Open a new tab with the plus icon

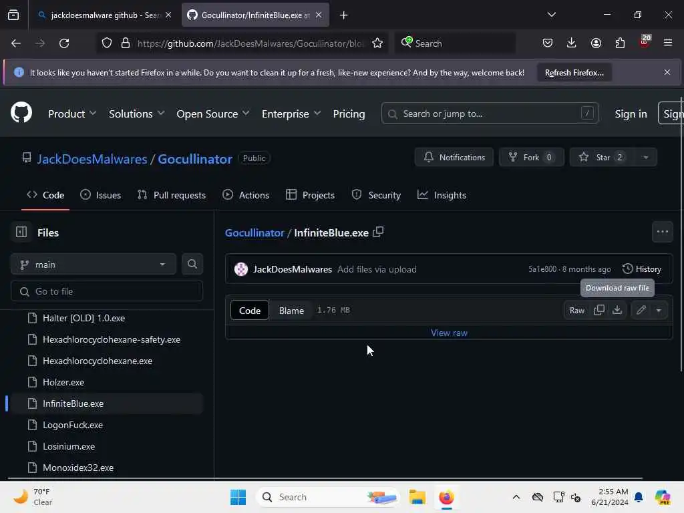(344, 15)
